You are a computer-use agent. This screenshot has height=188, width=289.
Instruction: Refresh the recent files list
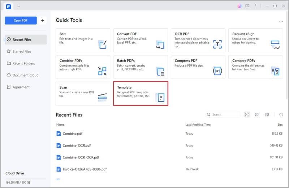click(x=281, y=115)
